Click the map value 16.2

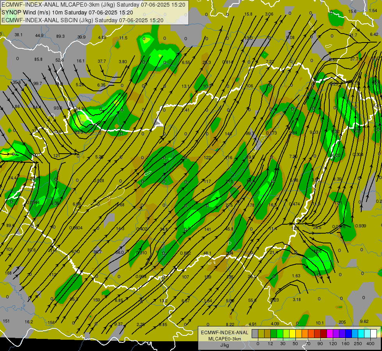[29, 322]
